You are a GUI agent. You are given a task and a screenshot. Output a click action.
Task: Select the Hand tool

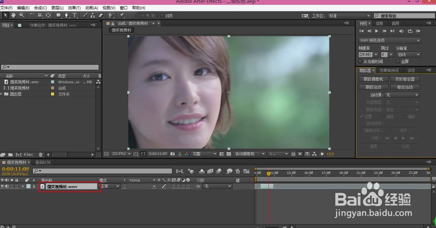(14, 15)
